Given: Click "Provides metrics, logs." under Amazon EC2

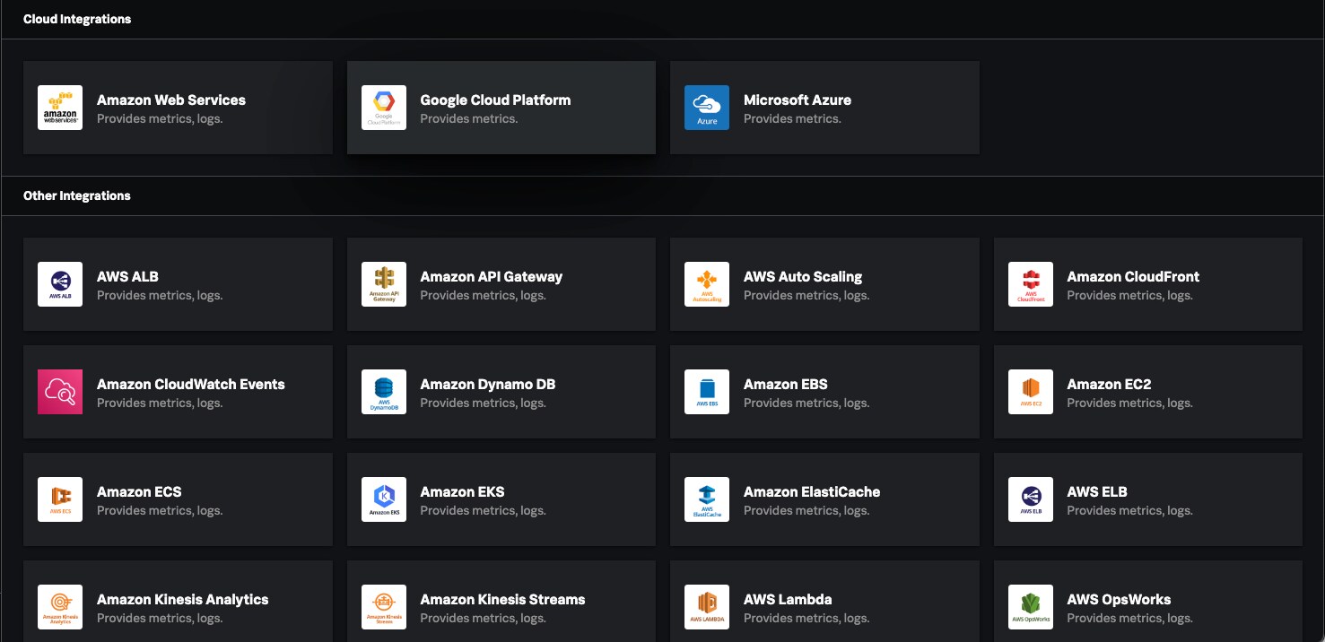Looking at the screenshot, I should point(1129,403).
